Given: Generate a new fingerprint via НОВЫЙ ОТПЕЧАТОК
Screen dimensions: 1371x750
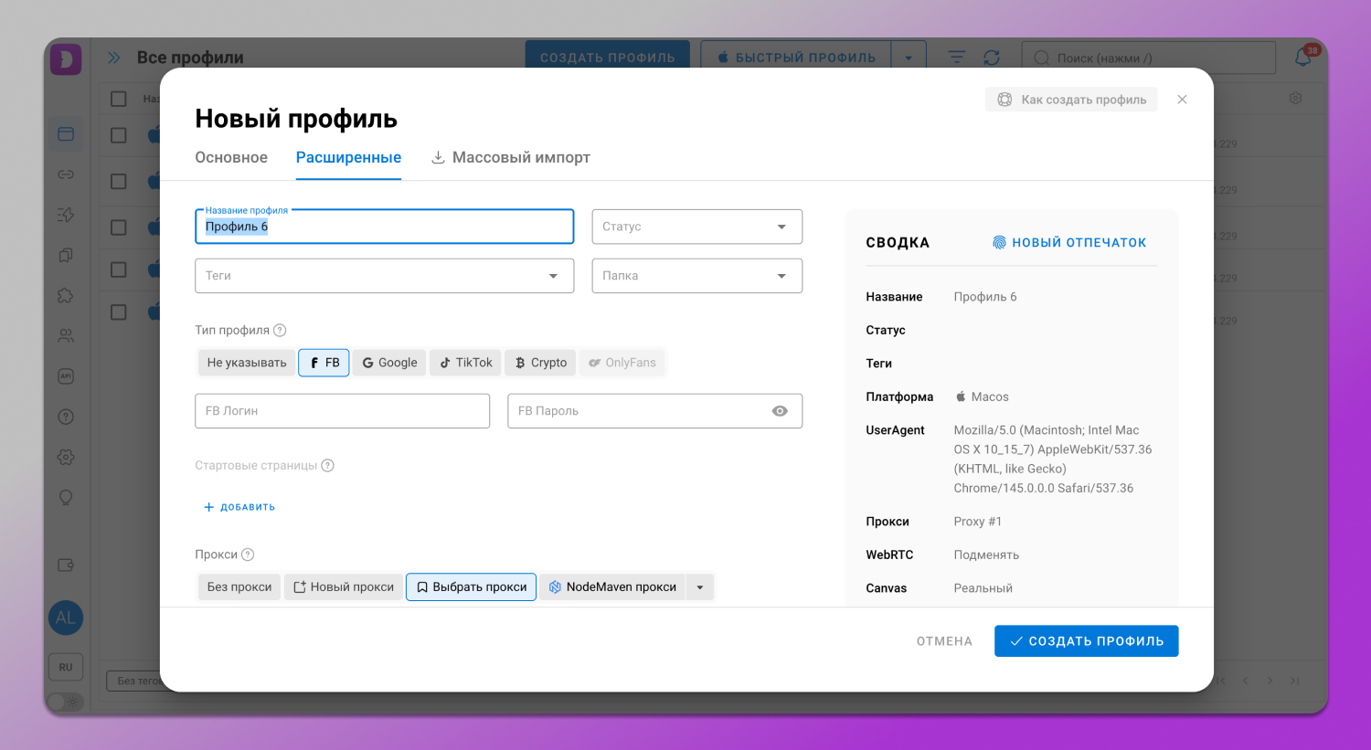Looking at the screenshot, I should tap(1069, 242).
